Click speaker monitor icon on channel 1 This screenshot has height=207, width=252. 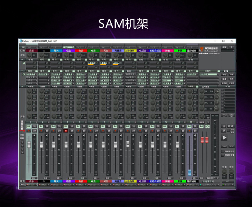click(x=34, y=136)
